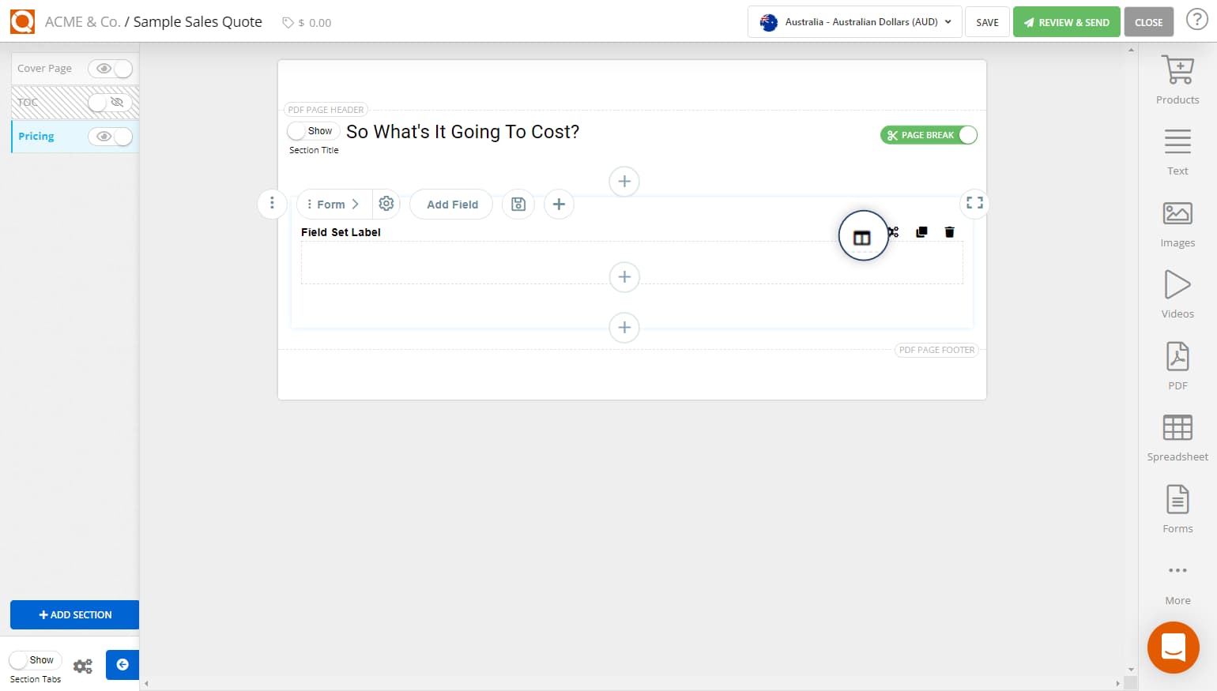
Task: Duplicate the field set with the copy icon
Action: point(921,231)
